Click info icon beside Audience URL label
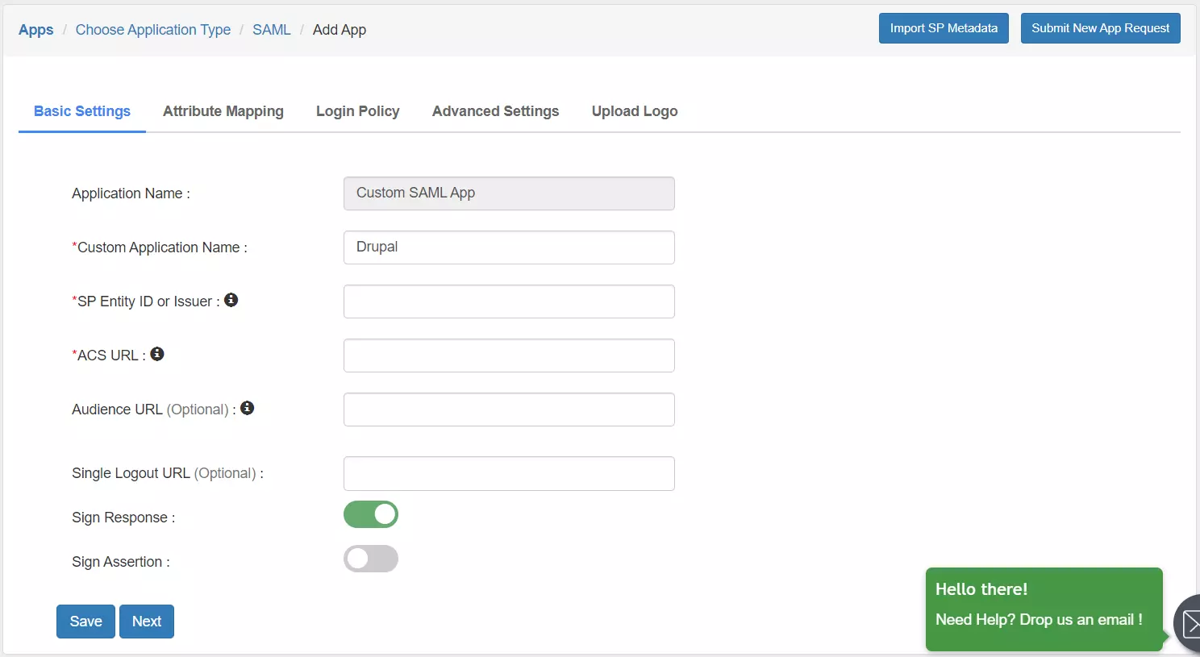The width and height of the screenshot is (1200, 657). point(248,408)
